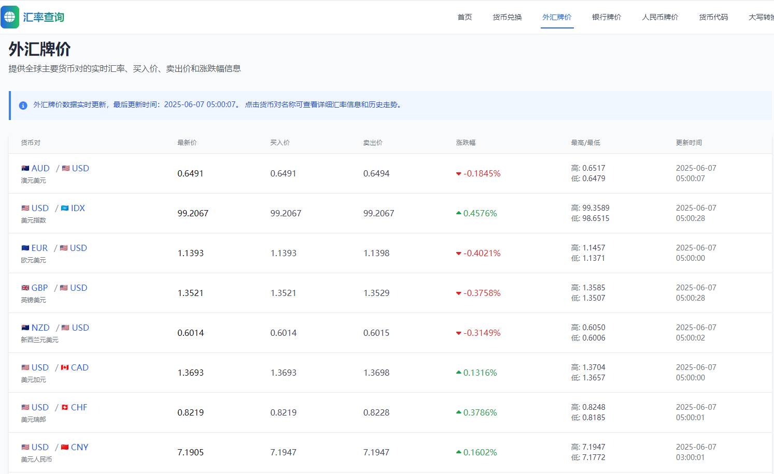Click red down arrow next to -0.3758%
Screen dimensions: 774x474
tap(458, 293)
